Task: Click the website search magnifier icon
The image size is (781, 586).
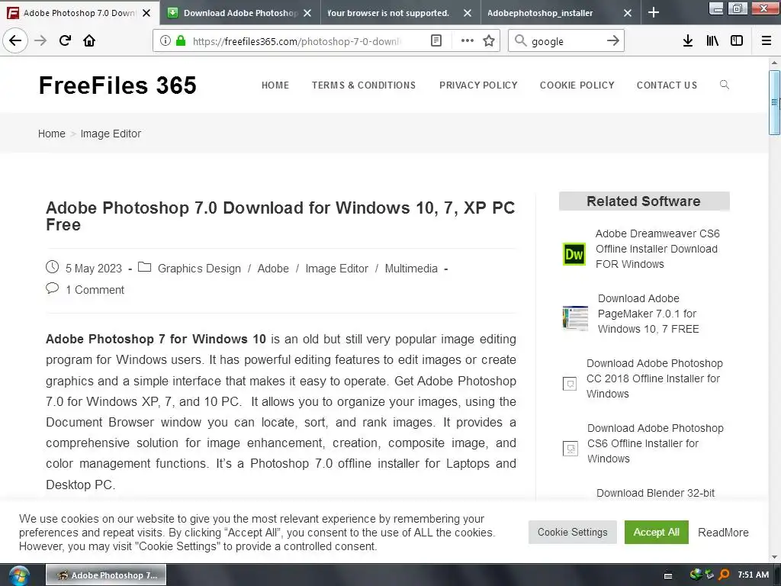Action: (x=725, y=85)
